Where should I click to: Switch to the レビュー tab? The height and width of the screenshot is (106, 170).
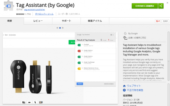[x=38, y=21]
